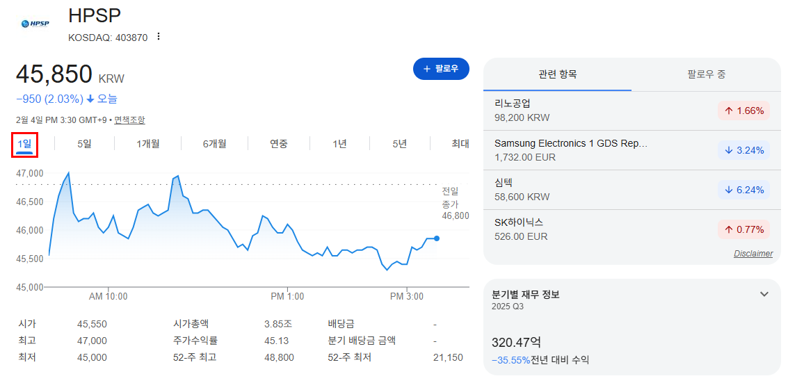
Task: Click the PM 3:00 time axis label
Action: (x=407, y=297)
